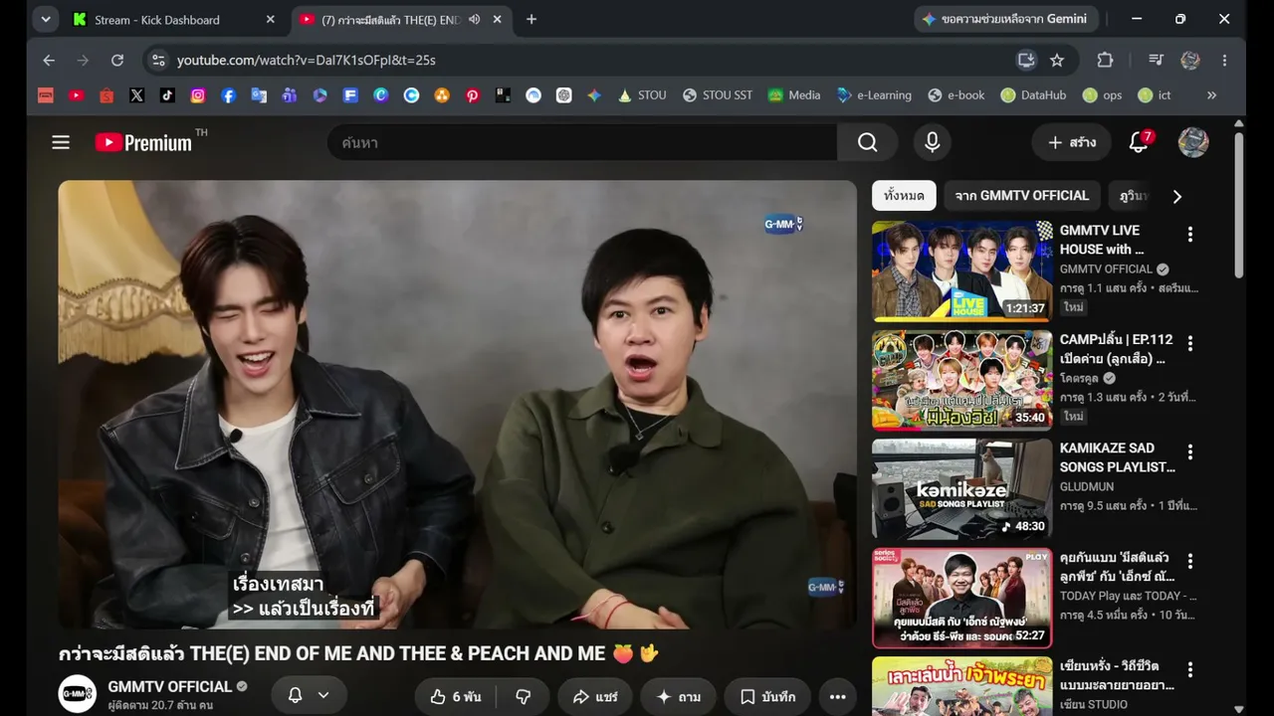This screenshot has height=716, width=1274.
Task: Dislike the video
Action: pos(524,697)
